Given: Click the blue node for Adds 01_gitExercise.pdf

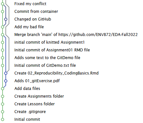Looking at the screenshot, I should [6, 81].
